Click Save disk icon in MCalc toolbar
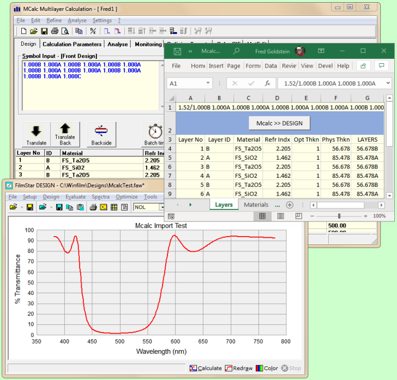397x380 pixels. 44,31
